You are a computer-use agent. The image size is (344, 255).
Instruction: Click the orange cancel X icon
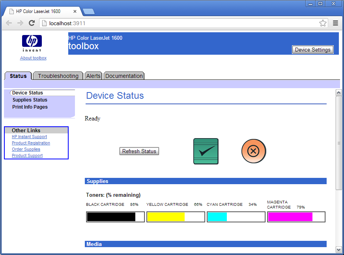coord(254,151)
